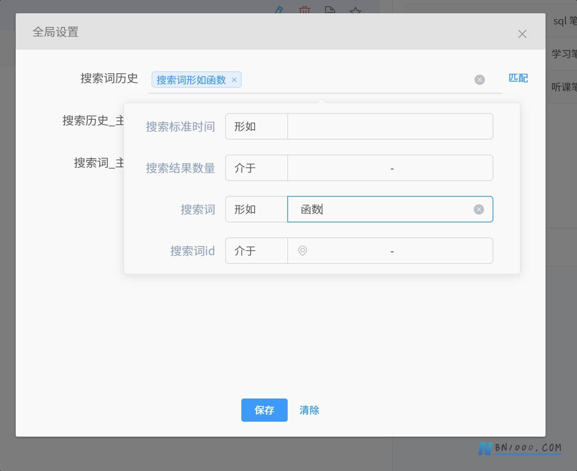Viewport: 577px width, 471px height.
Task: Click the 搜索词id label
Action: (192, 251)
